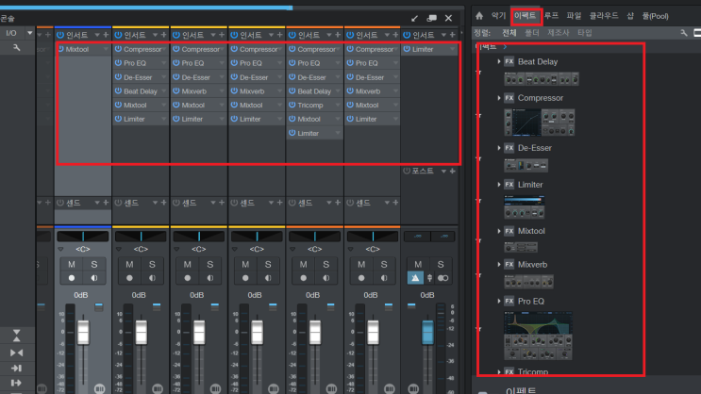This screenshot has width=701, height=394.
Task: Click main channel metronome settings icon
Action: point(429,278)
